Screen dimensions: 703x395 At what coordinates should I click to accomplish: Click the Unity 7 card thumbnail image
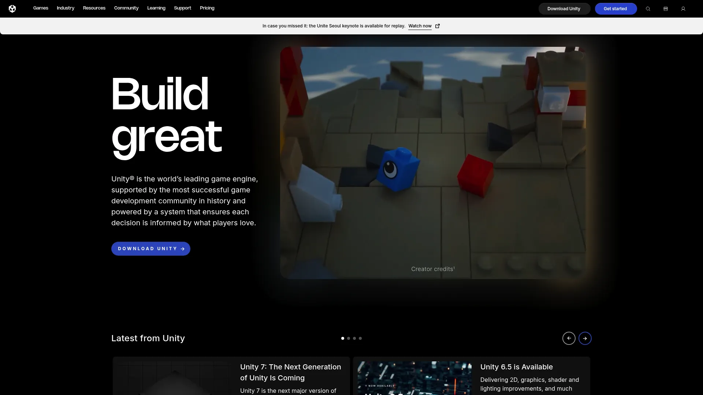(174, 378)
